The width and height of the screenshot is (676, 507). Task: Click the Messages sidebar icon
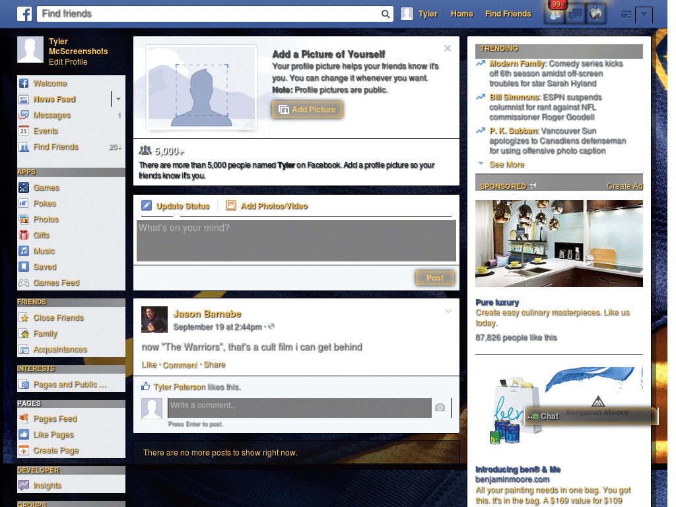24,115
